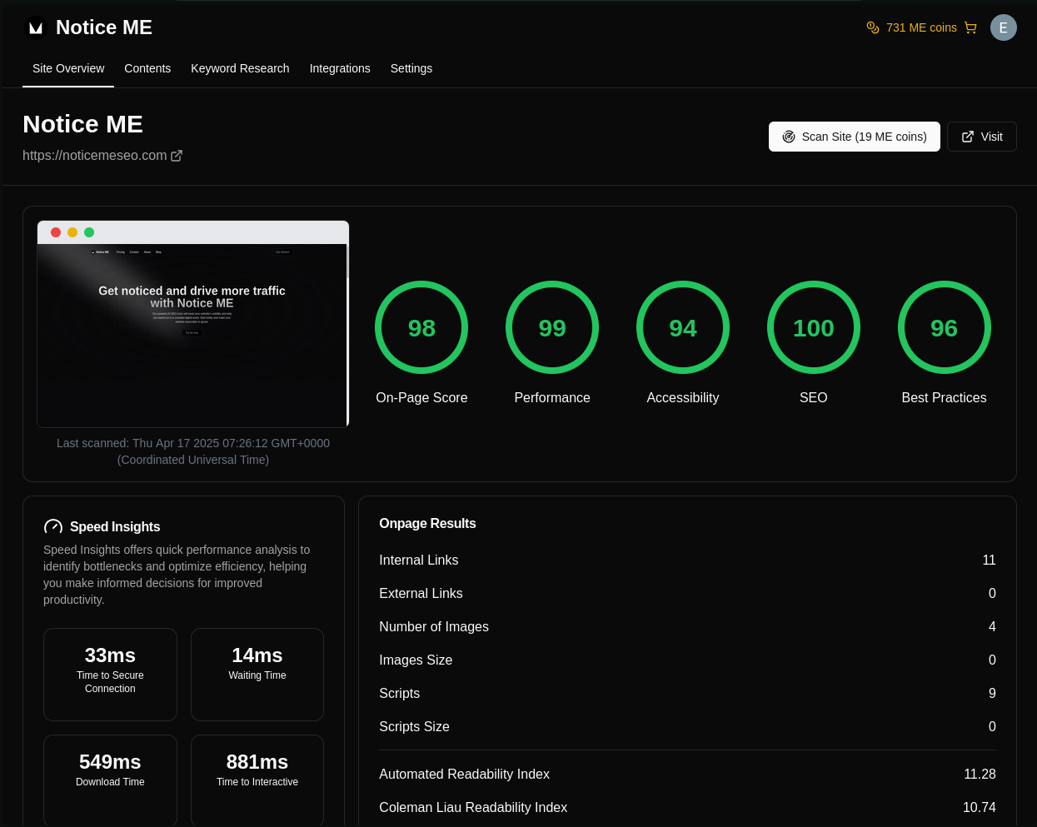Click the external link icon beside the URL
The height and width of the screenshot is (827, 1037).
(x=177, y=155)
